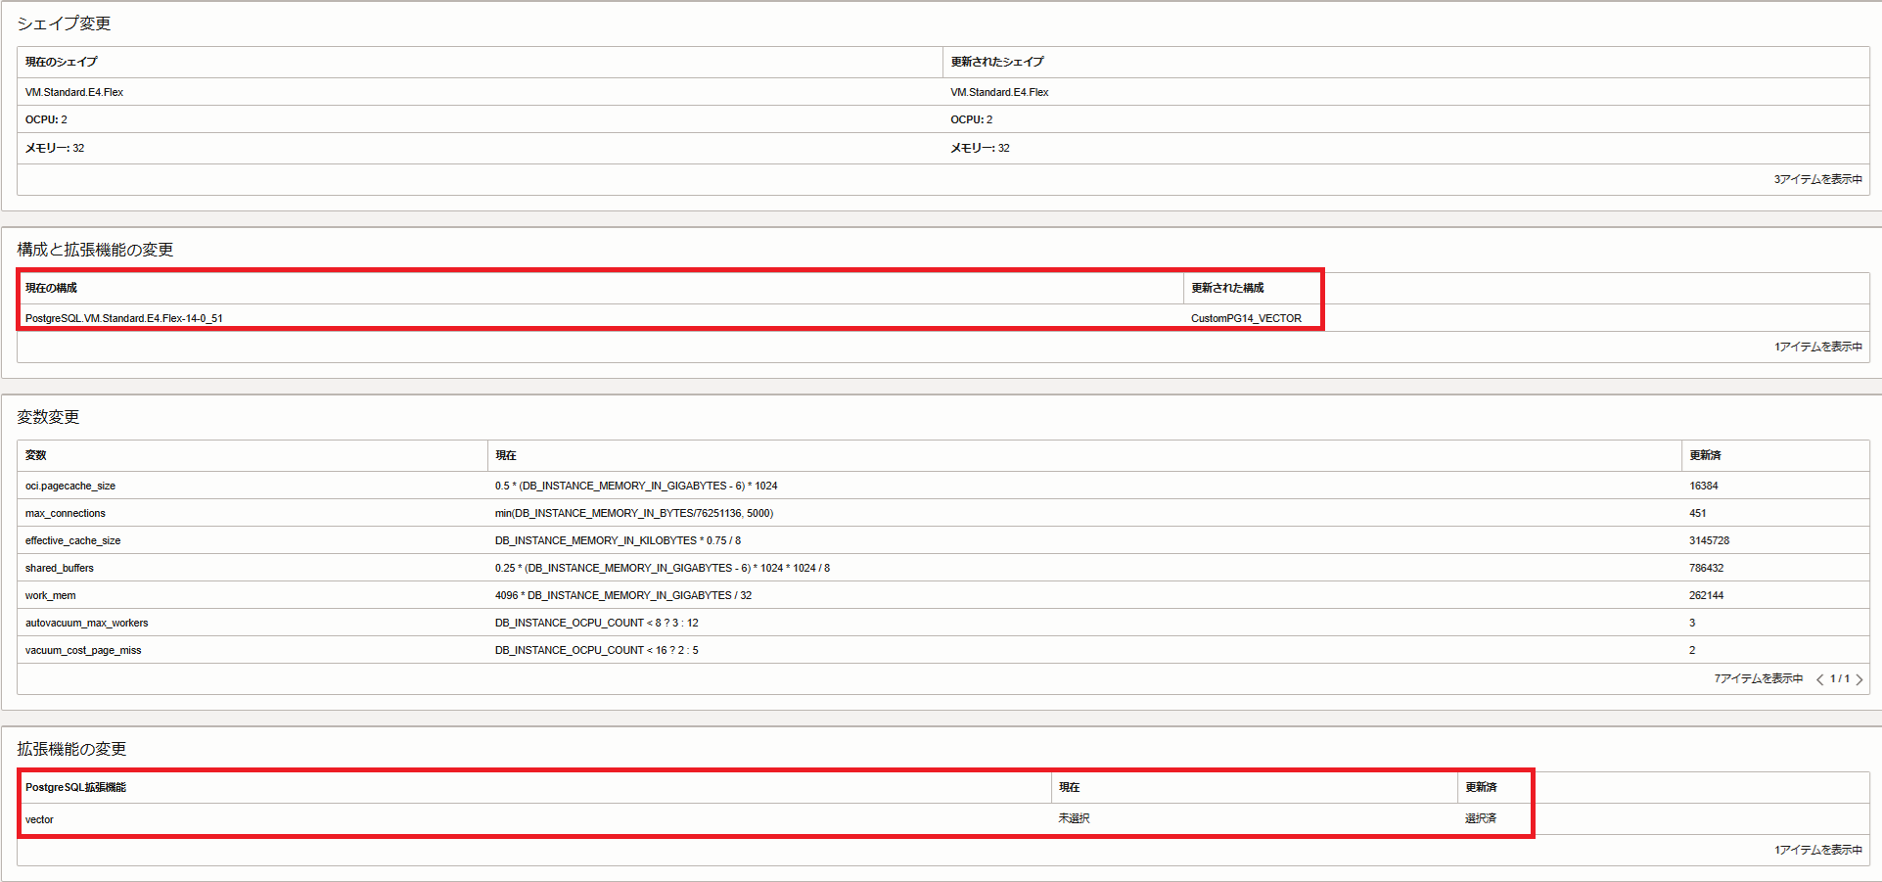Select the vacuum_cost_page_miss variable name
The image size is (1882, 882).
[x=83, y=650]
